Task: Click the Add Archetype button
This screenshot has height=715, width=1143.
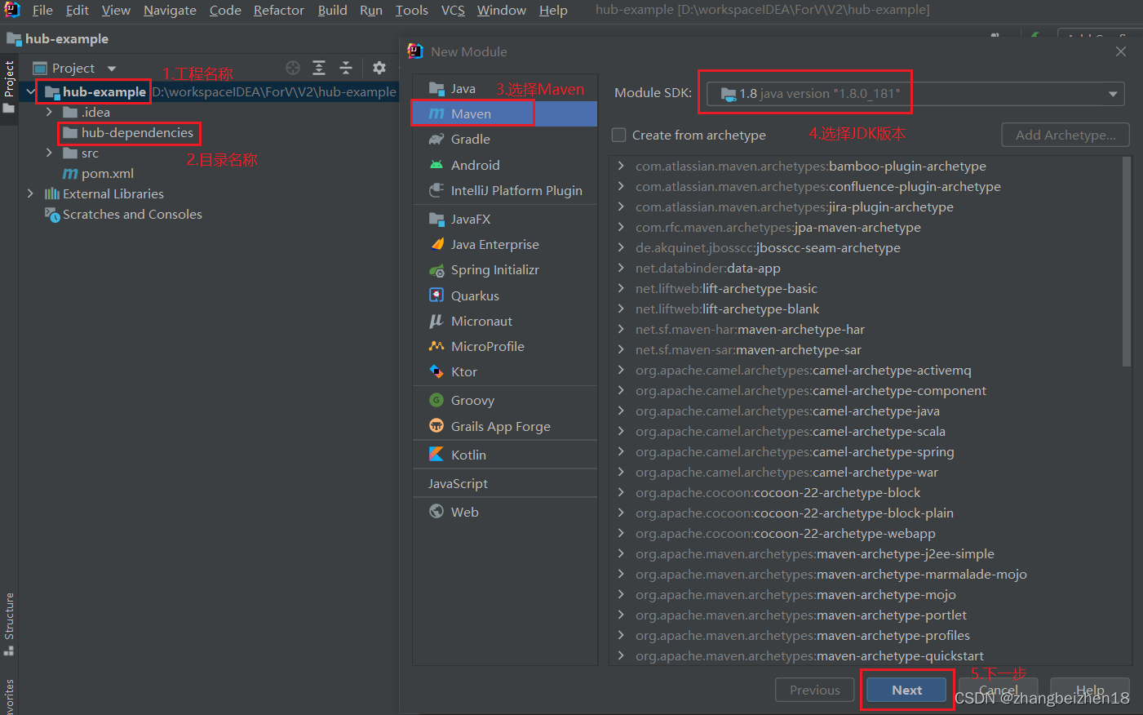Action: 1065,135
